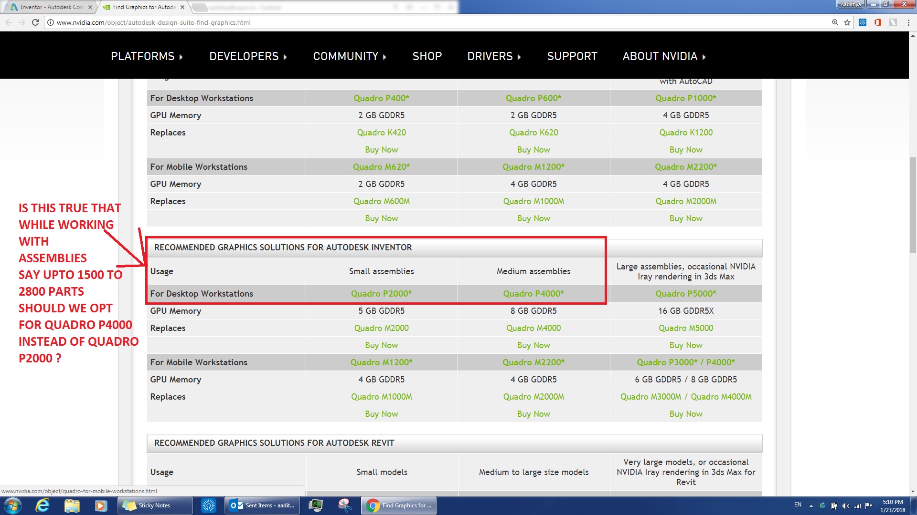Open the Quadro K420 link
Viewport: 917px width, 515px height.
coord(381,133)
